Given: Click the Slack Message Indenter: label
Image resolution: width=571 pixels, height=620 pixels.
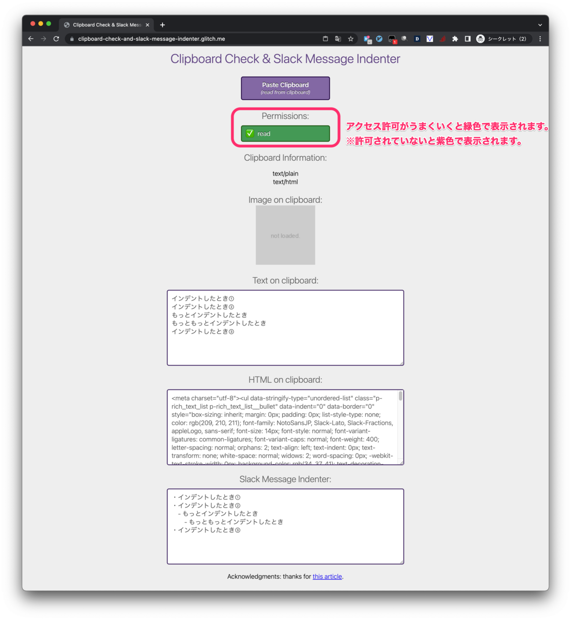Looking at the screenshot, I should [x=285, y=479].
